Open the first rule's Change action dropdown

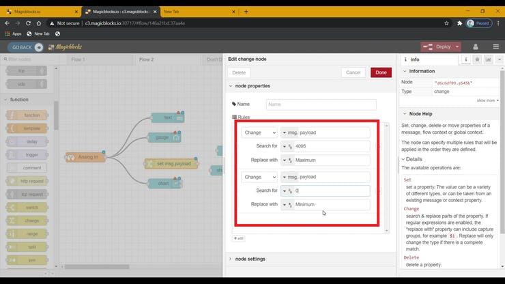(x=259, y=132)
